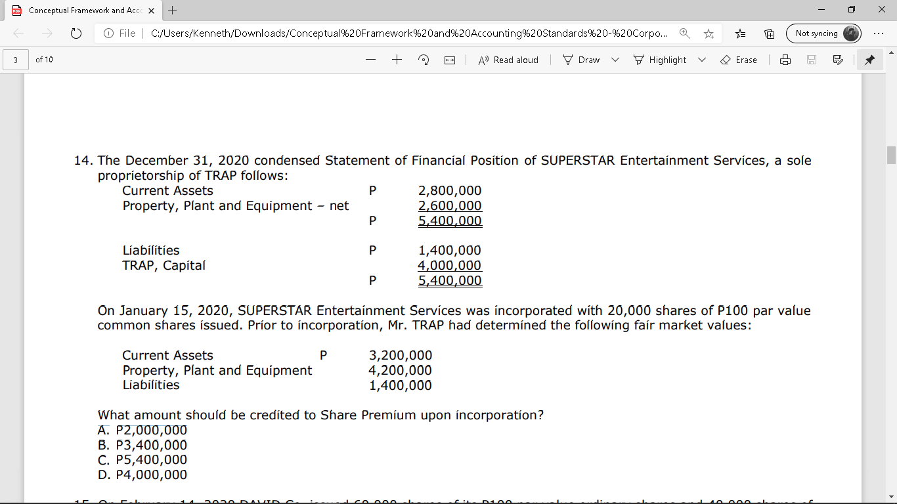Activate the Draw tool
This screenshot has height=504, width=897.
pyautogui.click(x=582, y=60)
